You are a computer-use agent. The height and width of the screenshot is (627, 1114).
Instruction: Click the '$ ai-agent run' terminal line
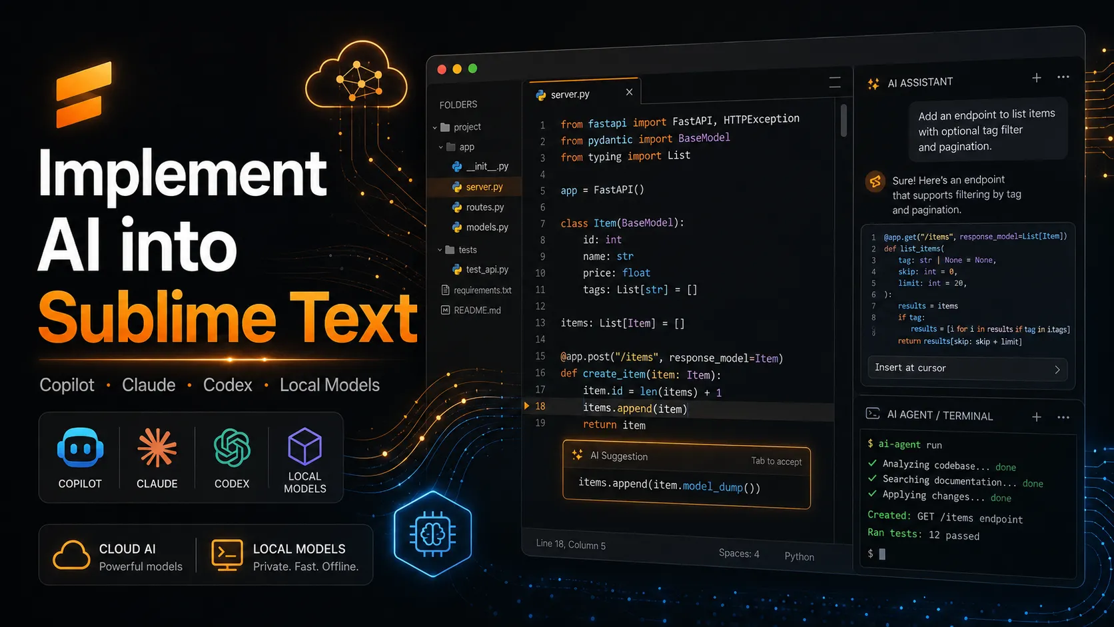click(905, 444)
